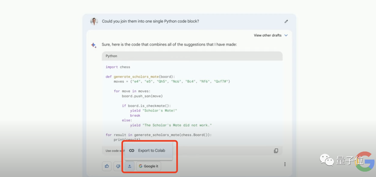Click the Python label in code header
This screenshot has height=177, width=376.
111,56
